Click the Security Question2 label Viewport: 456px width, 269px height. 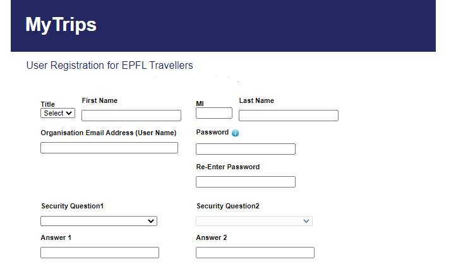227,206
